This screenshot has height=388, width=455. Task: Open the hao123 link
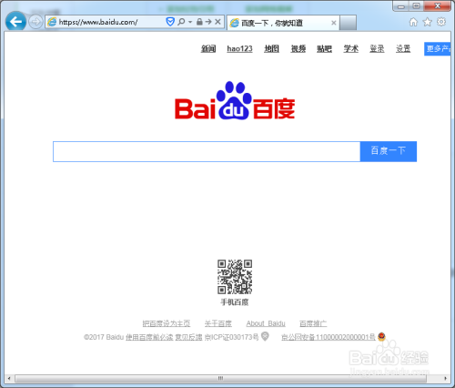click(239, 48)
